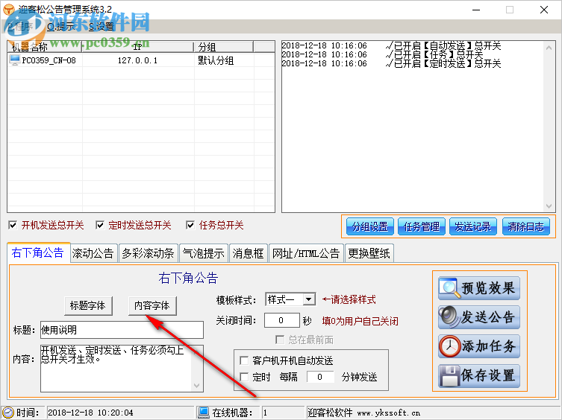Click the 发送记录 button
562x420 pixels.
[x=473, y=226]
